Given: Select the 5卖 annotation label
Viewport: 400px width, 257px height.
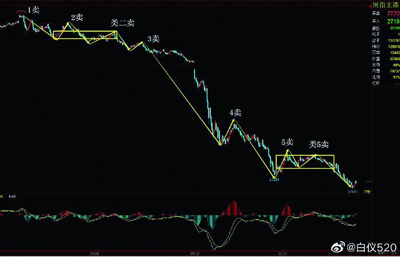Looking at the screenshot, I should 287,142.
